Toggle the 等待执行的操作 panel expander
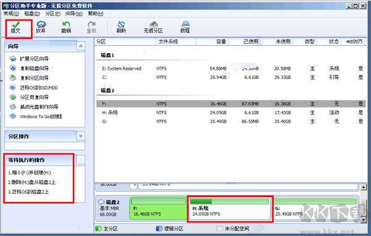 tap(80, 160)
